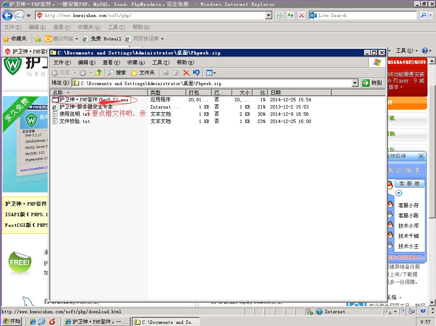Open the views dropdown arrow in zip toolbar
This screenshot has height=326, width=436.
pyautogui.click(x=214, y=73)
